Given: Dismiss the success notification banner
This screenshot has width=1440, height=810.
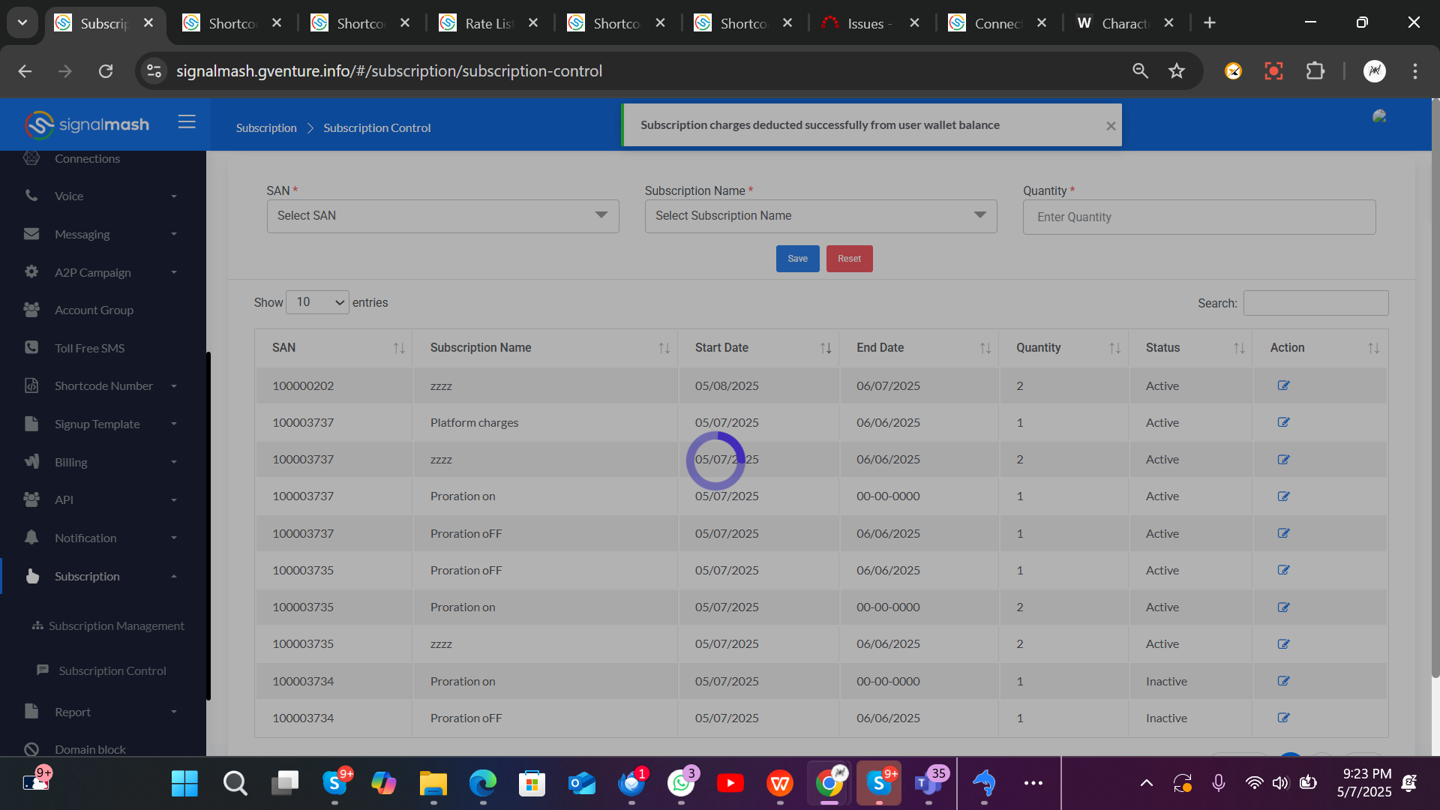Looking at the screenshot, I should 1111,126.
